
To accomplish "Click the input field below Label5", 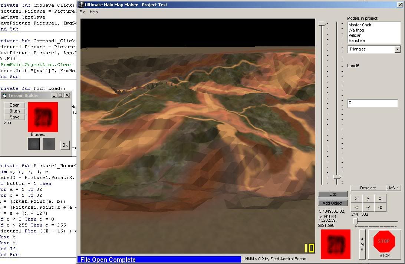I will point(373,103).
